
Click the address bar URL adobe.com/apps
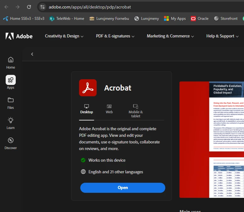[90, 7]
